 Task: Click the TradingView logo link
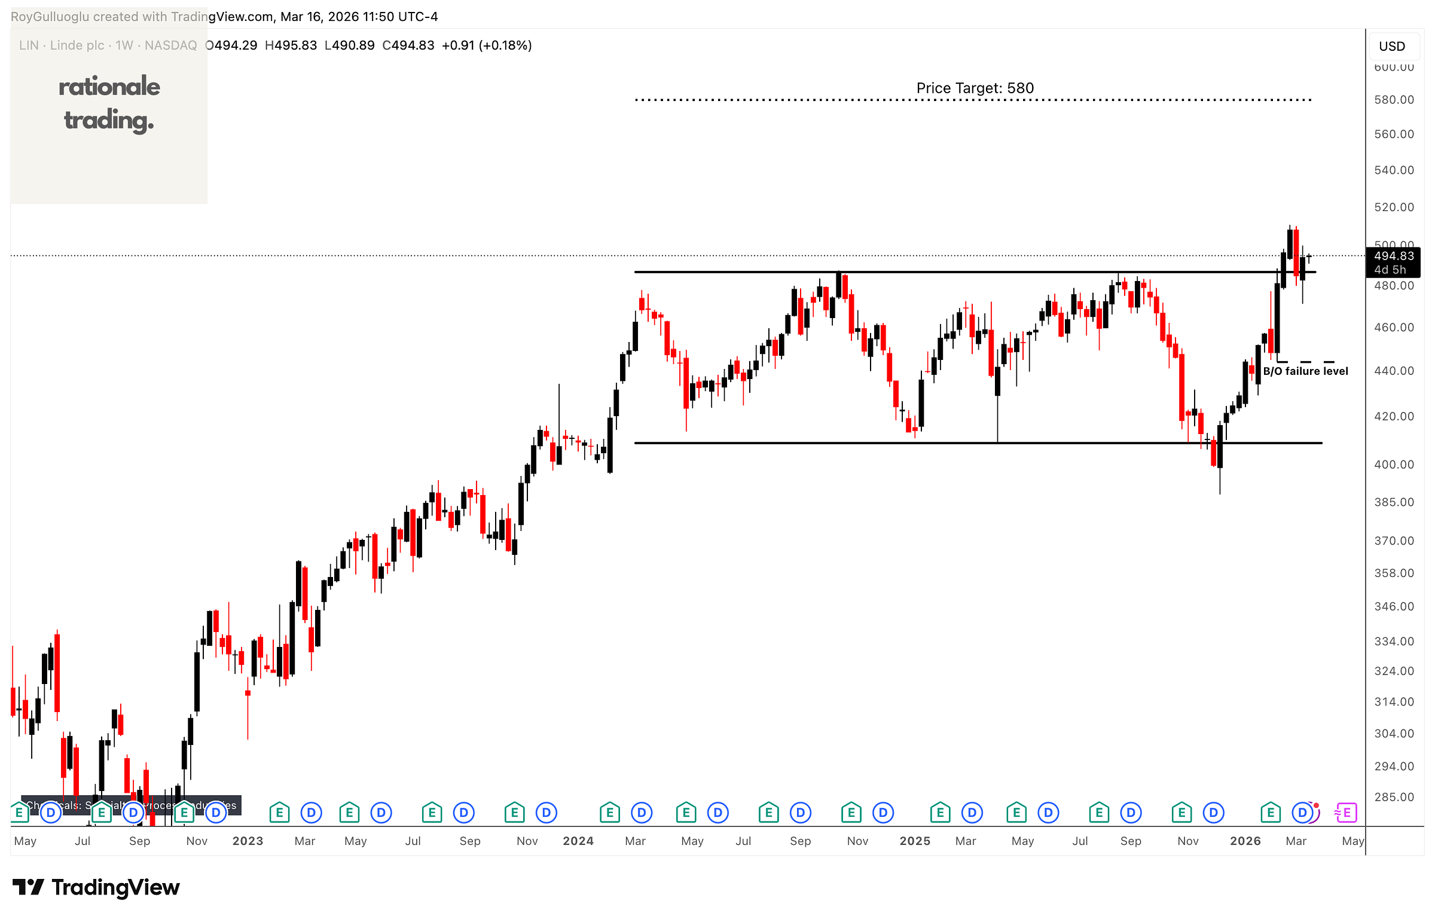(96, 887)
